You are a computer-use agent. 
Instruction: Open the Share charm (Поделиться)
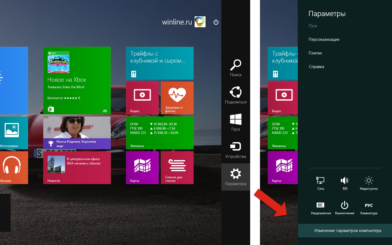pos(236,95)
